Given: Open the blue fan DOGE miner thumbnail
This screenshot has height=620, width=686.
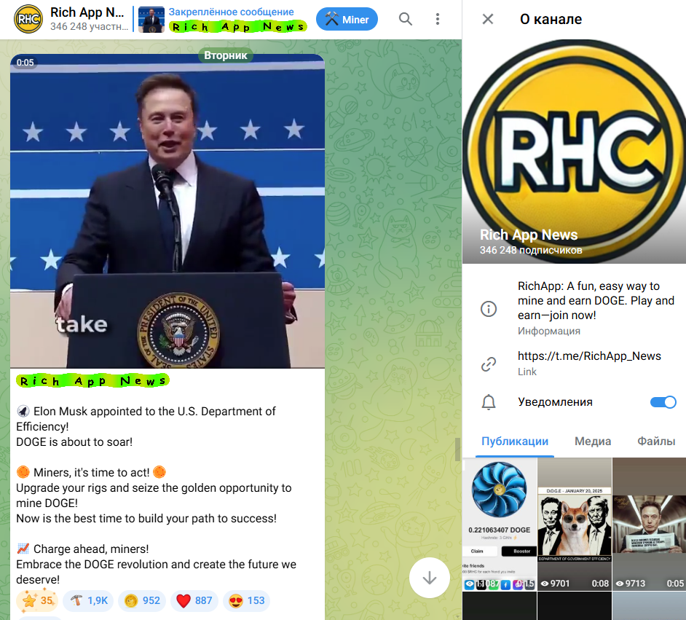Looking at the screenshot, I should (x=499, y=524).
